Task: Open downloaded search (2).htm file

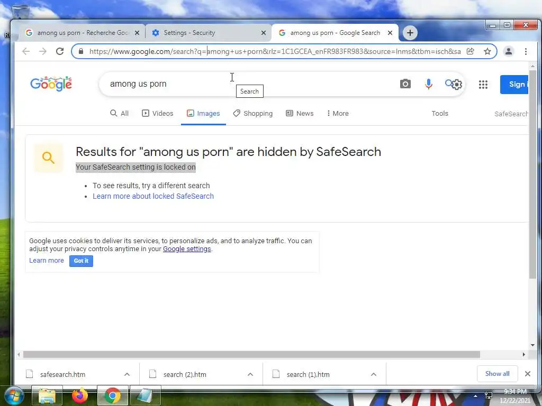Action: point(185,374)
